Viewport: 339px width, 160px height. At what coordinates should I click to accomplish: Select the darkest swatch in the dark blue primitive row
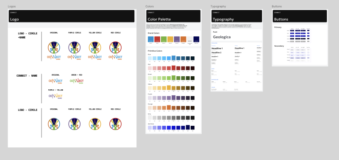click(x=192, y=128)
